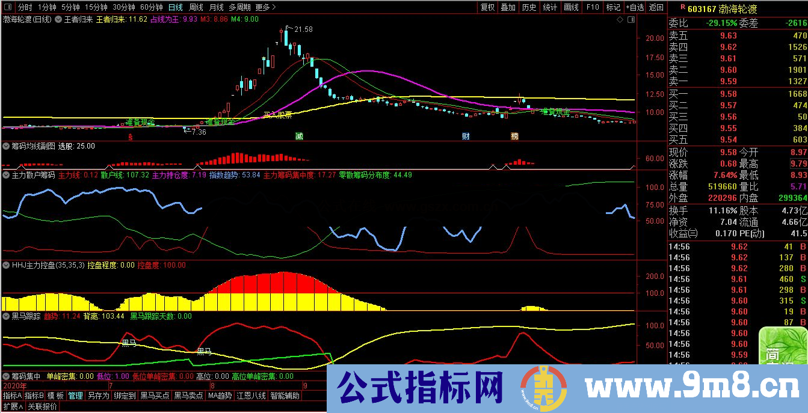The height and width of the screenshot is (413, 808).
Task: Open the 叠加 overlay tool
Action: pos(508,8)
